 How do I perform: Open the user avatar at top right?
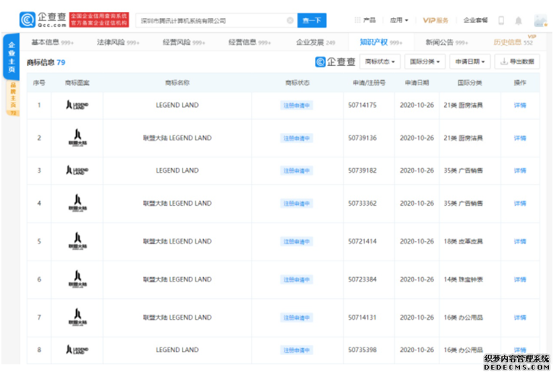tap(540, 20)
